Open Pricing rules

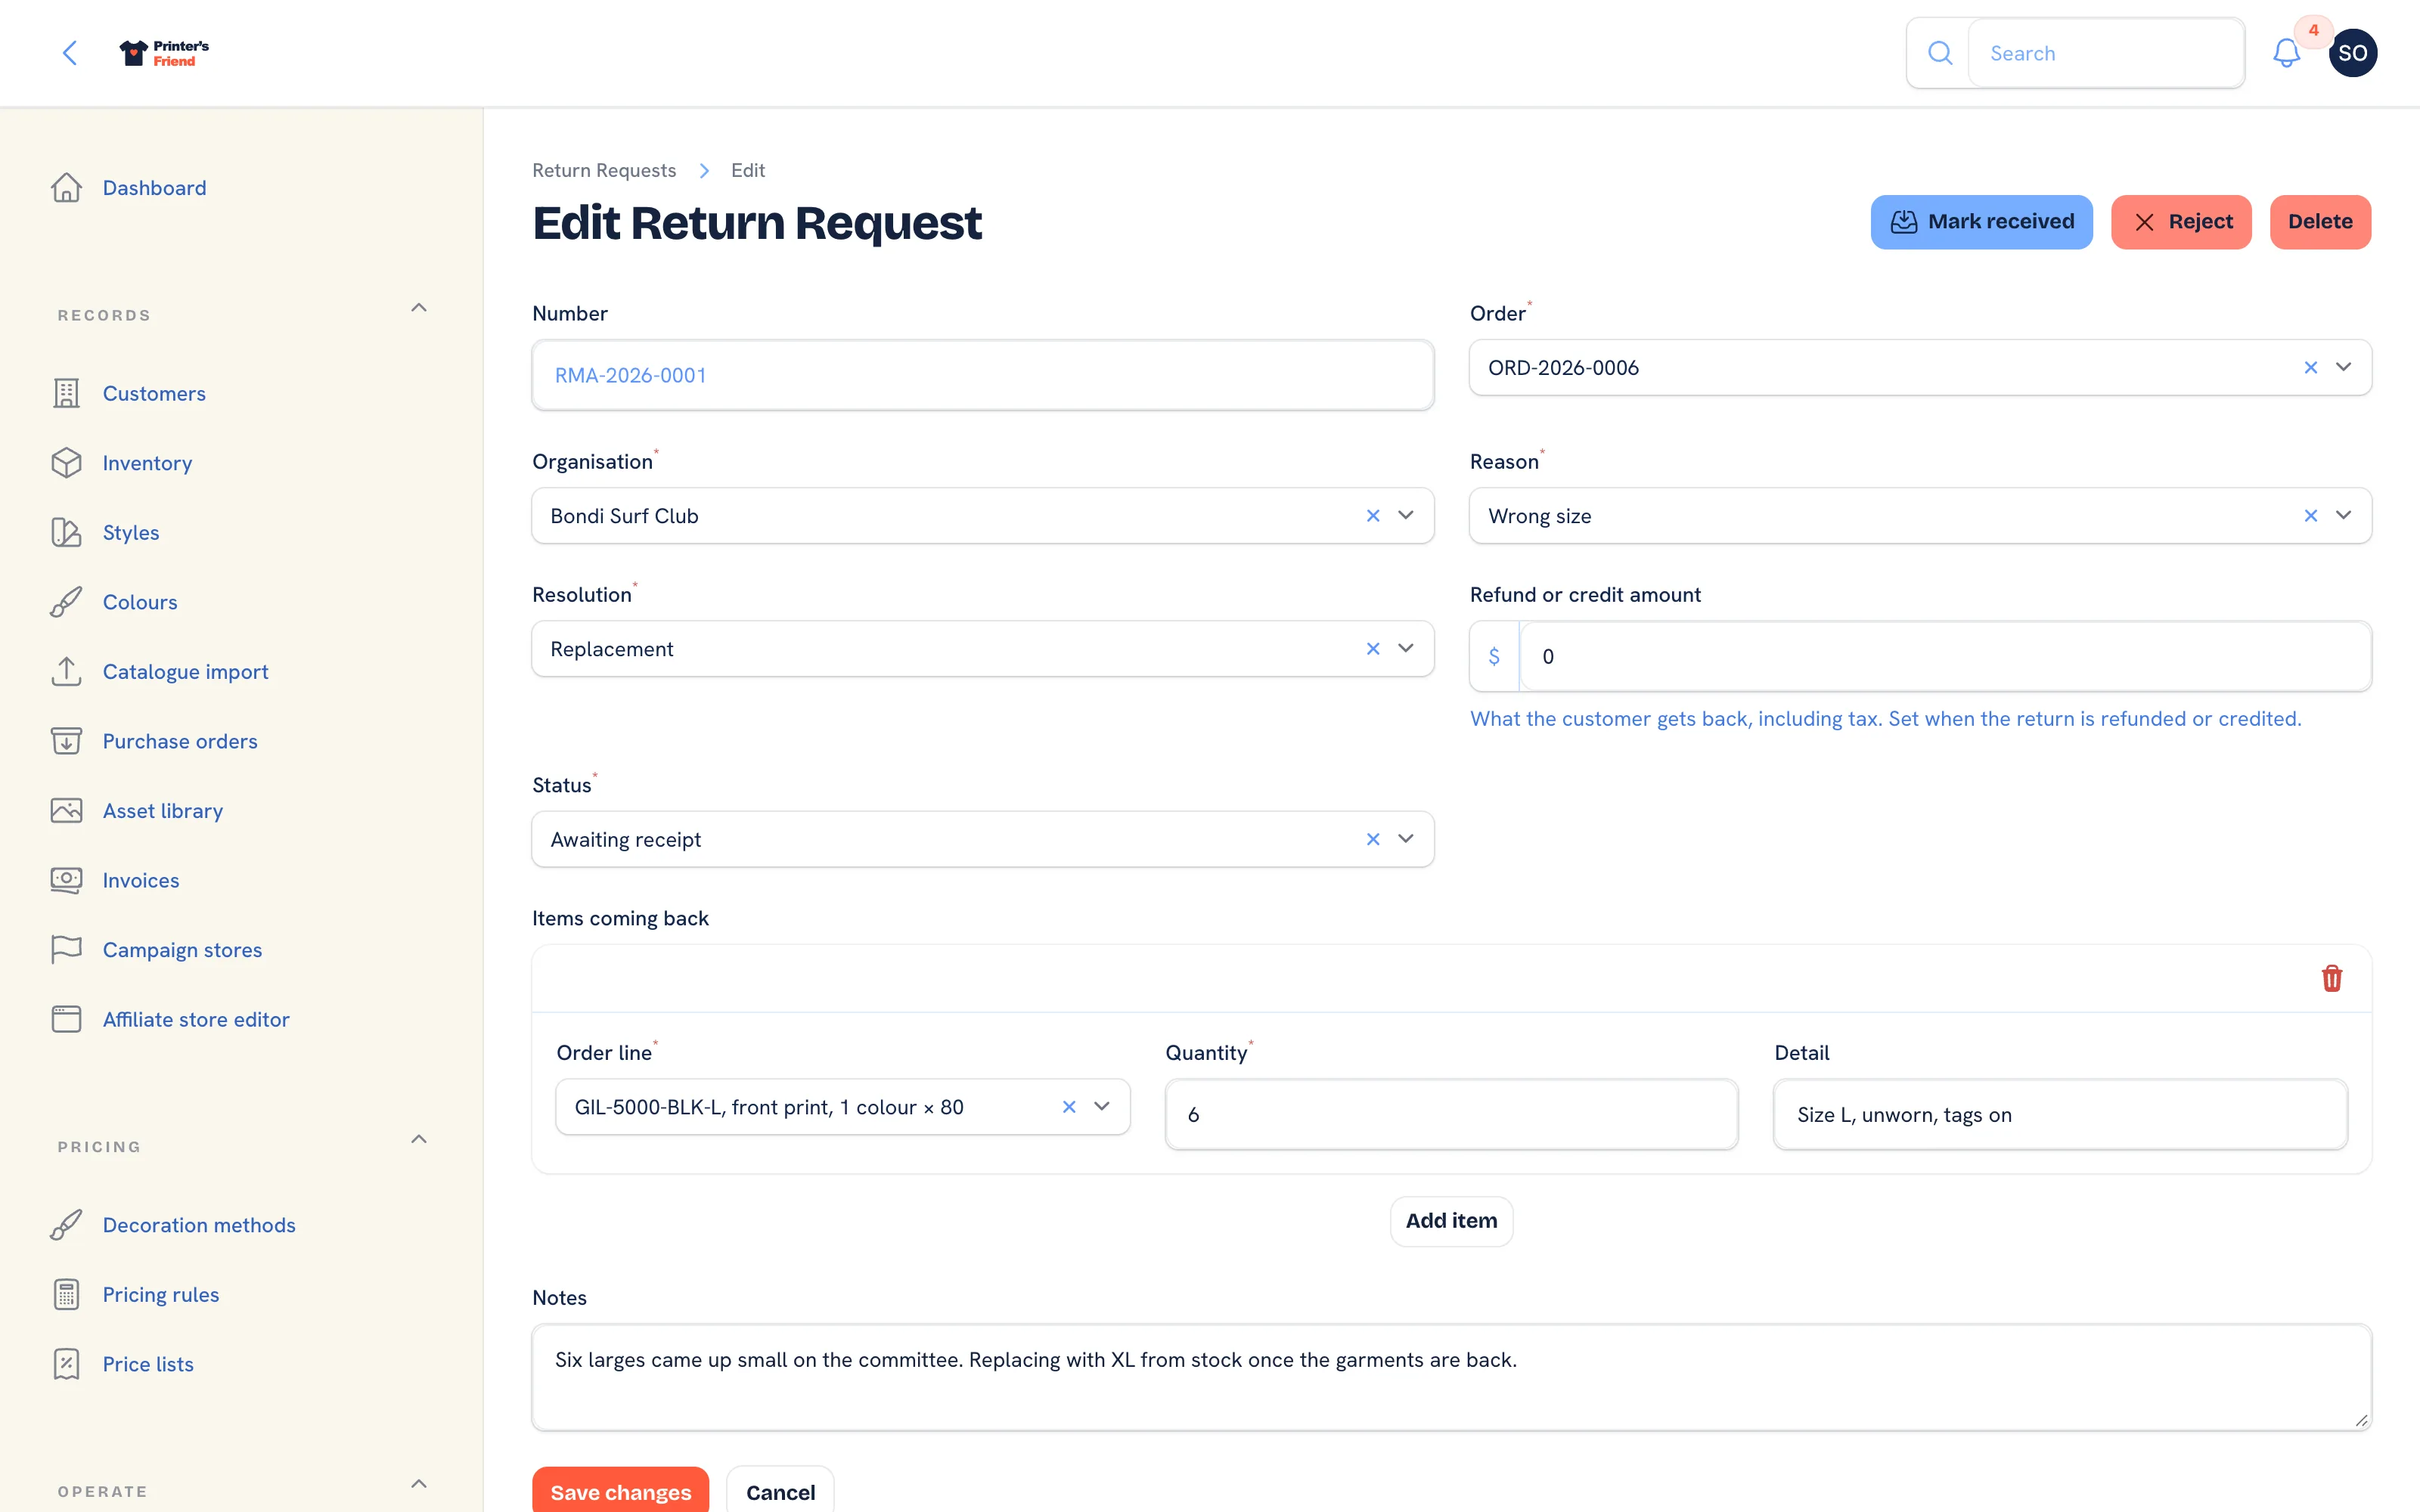coord(161,1295)
